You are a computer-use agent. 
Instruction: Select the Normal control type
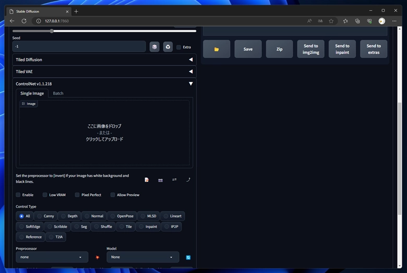tap(94, 216)
